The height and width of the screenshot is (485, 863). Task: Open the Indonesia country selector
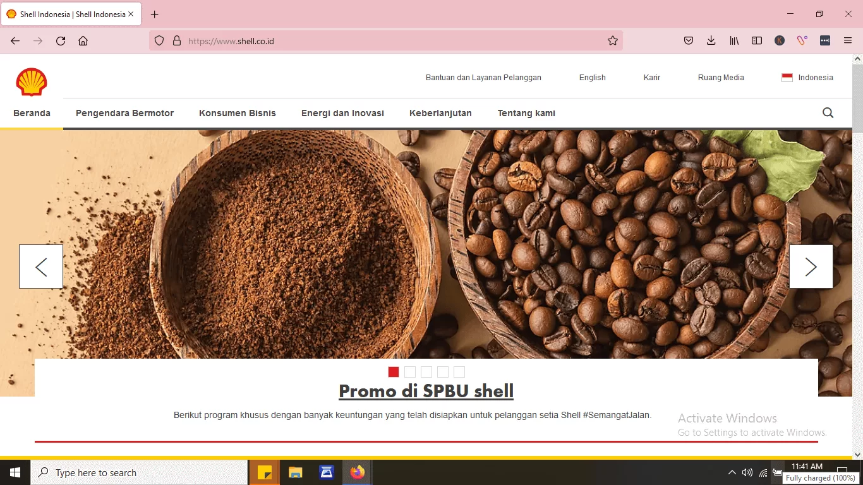807,78
